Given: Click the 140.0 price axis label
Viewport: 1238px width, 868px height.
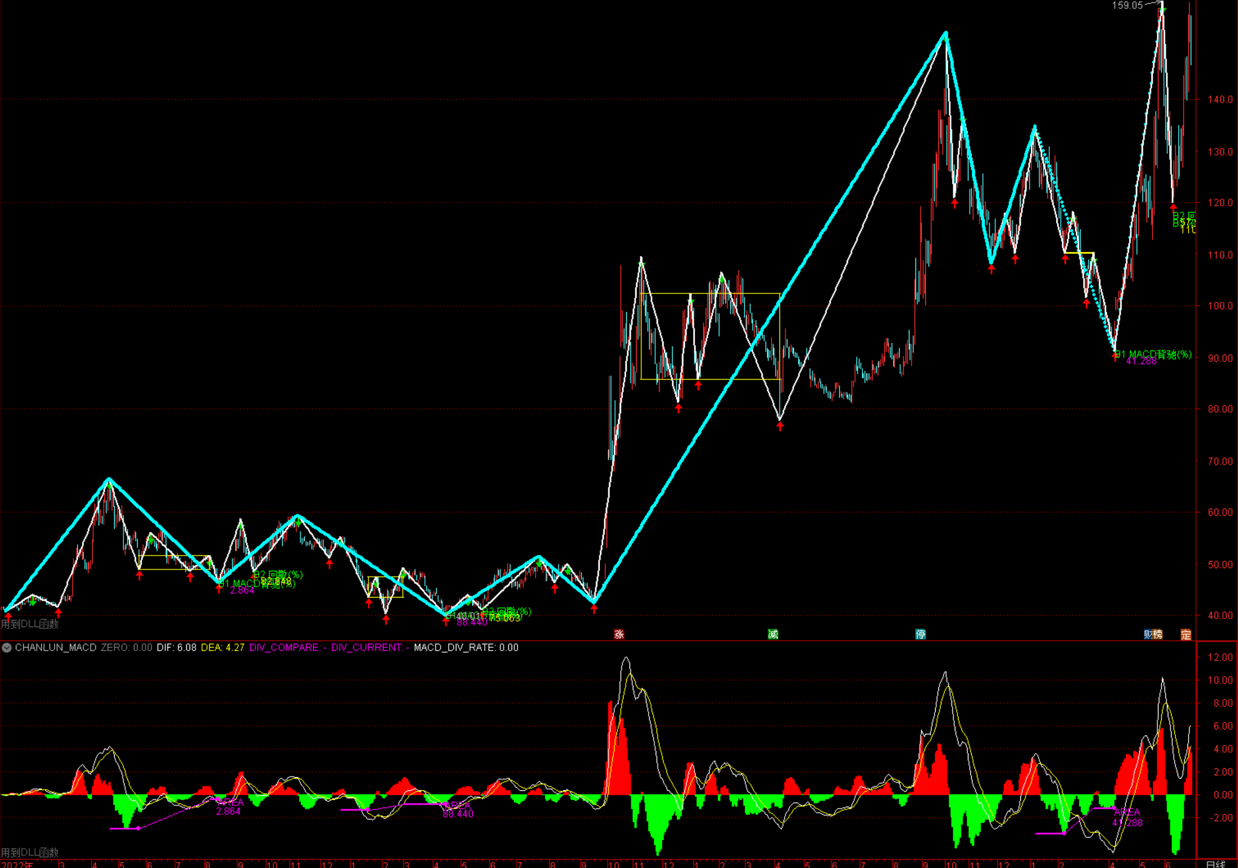Looking at the screenshot, I should pos(1220,99).
